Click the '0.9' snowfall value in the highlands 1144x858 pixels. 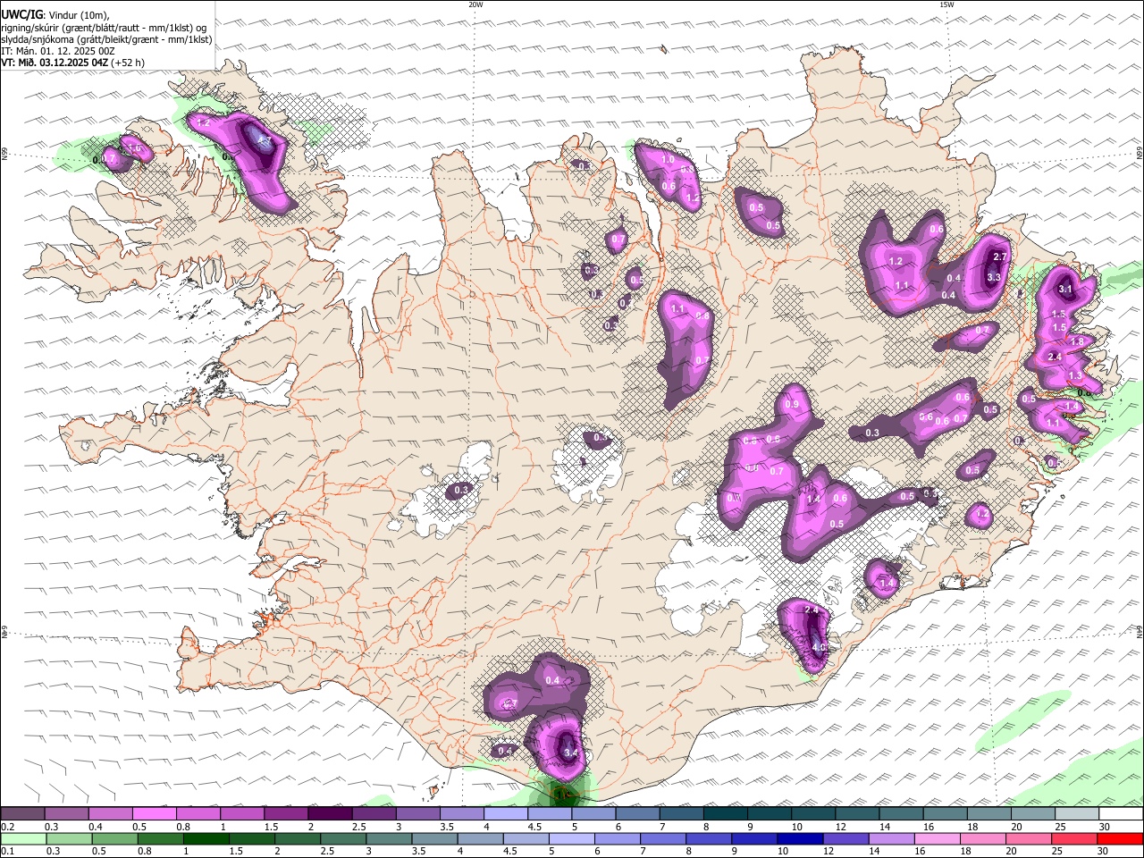tap(792, 405)
